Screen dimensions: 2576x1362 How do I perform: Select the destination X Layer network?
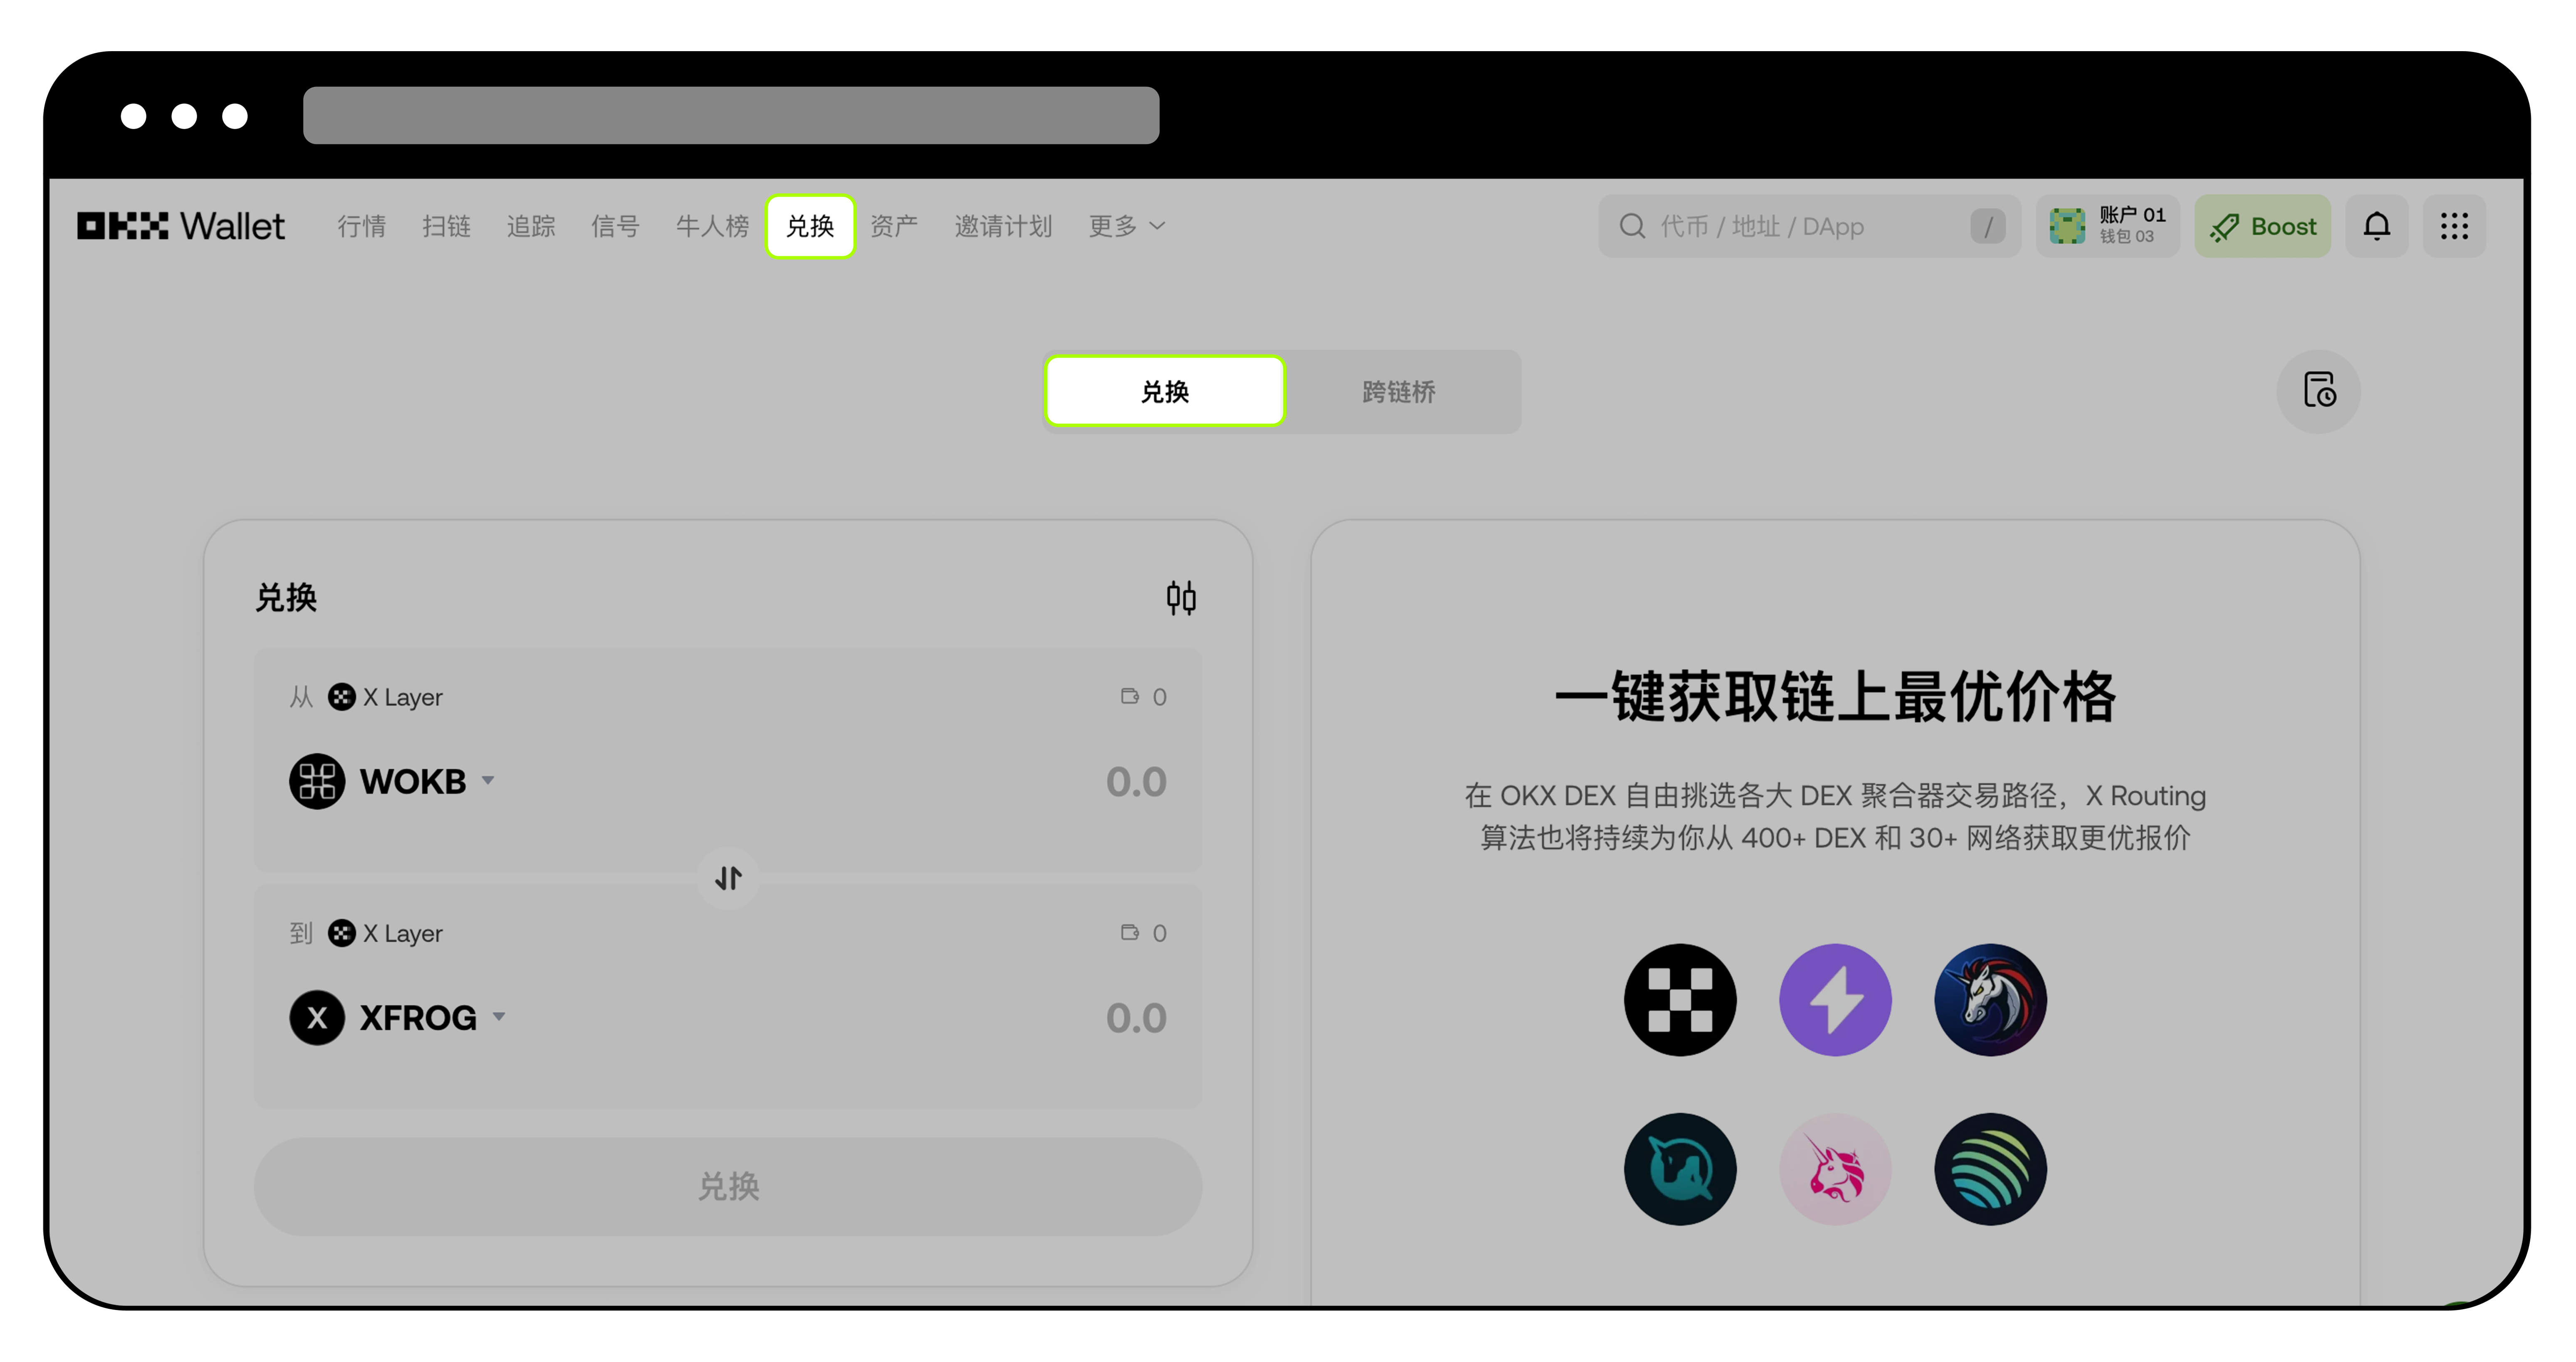coord(385,933)
